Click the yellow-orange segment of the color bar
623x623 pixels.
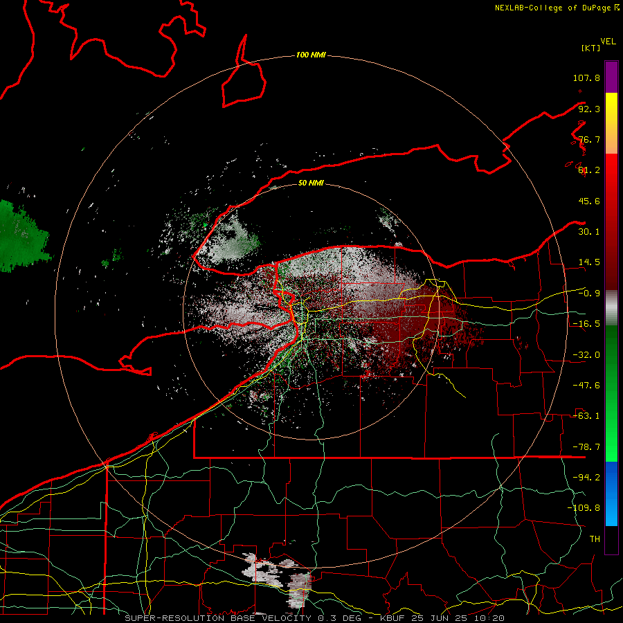[611, 123]
